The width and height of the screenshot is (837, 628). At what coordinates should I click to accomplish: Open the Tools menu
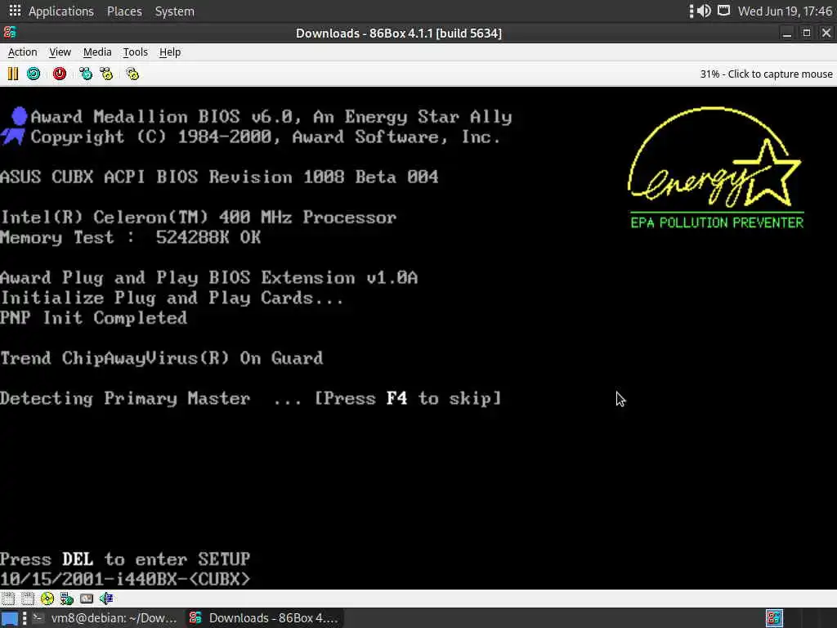click(x=135, y=52)
